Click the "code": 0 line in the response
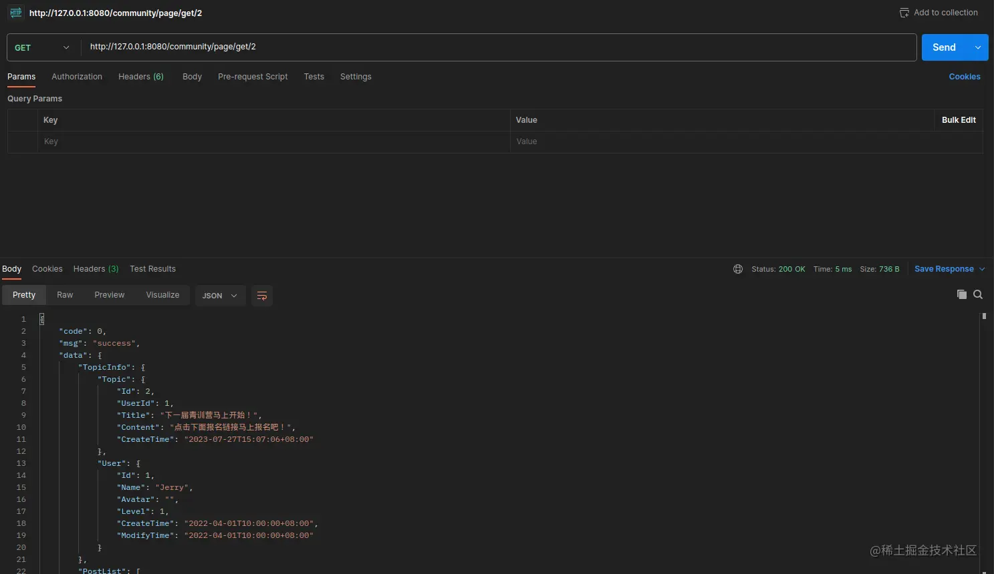 (x=83, y=331)
